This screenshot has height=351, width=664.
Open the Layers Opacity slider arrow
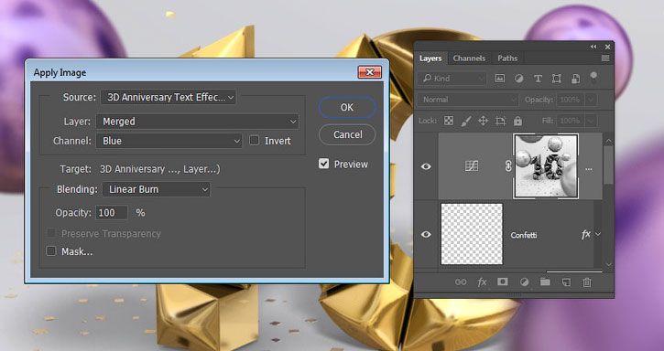pos(591,100)
